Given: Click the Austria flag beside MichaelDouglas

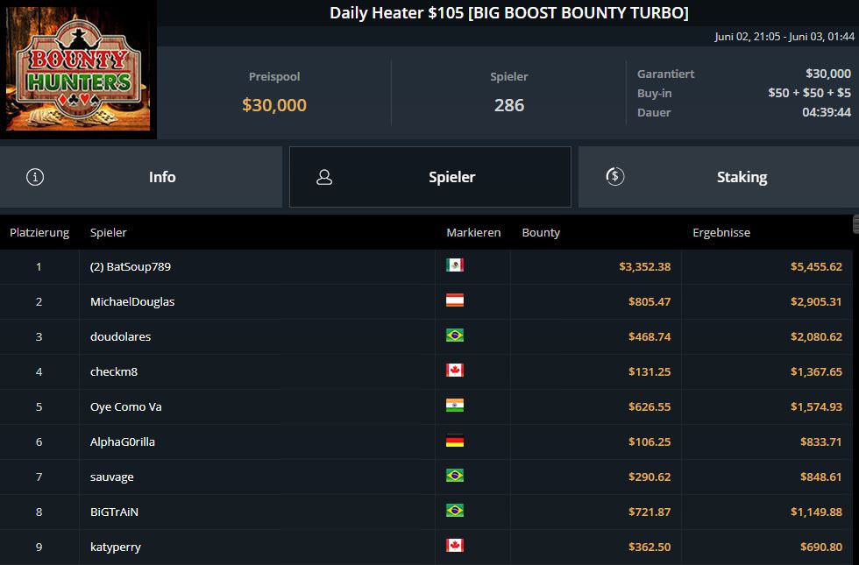Looking at the screenshot, I should pyautogui.click(x=455, y=300).
